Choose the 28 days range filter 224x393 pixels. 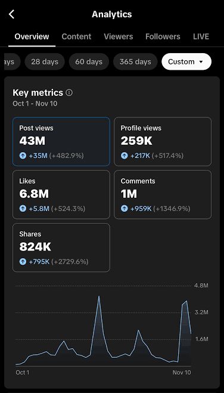pyautogui.click(x=45, y=61)
